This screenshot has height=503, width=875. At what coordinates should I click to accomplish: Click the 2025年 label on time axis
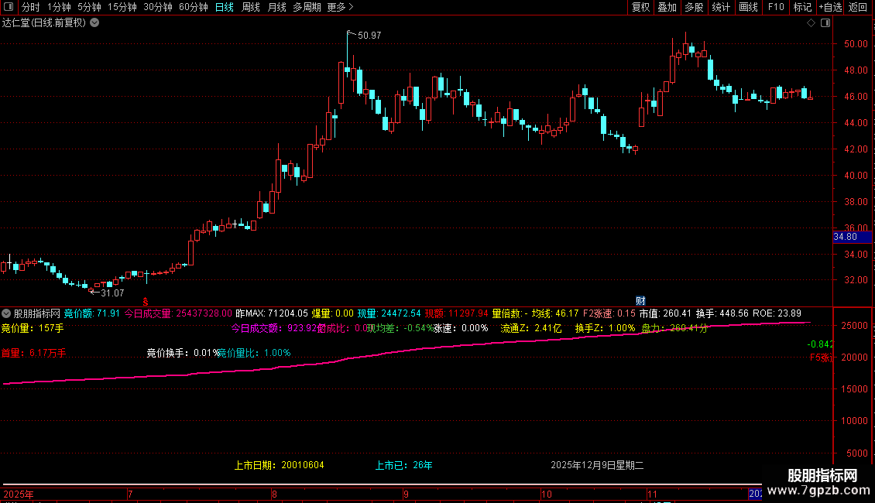point(19,494)
